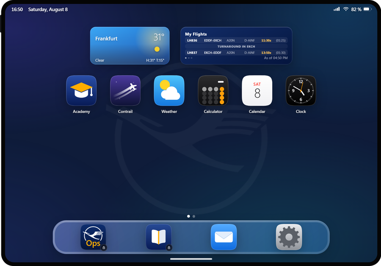This screenshot has height=266, width=381.
Task: Launch the Contrail app
Action: pos(125,91)
